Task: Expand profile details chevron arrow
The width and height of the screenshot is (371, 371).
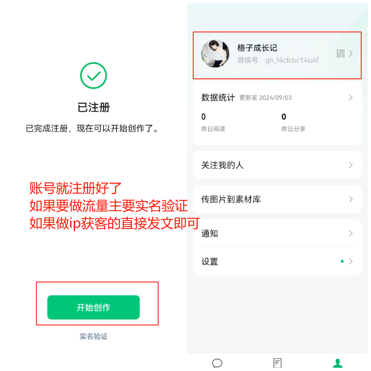Action: click(x=351, y=54)
